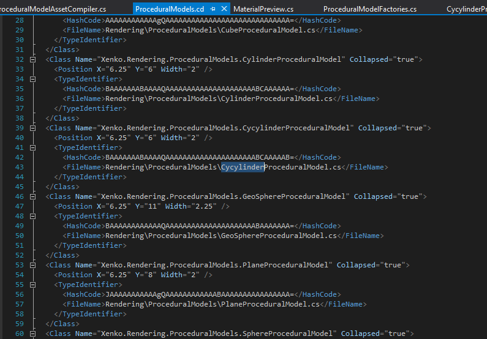Image resolution: width=487 pixels, height=339 pixels.
Task: Click GeoSphereProceduralModel.cs file name on line 50
Action: coord(279,236)
